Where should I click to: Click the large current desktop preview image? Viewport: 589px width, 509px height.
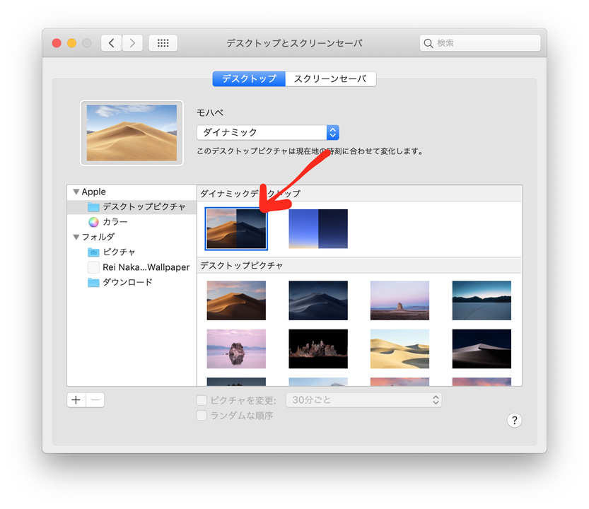coord(132,133)
